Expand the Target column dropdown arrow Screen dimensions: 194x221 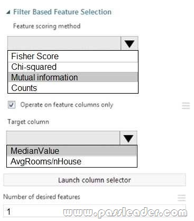tap(128, 138)
